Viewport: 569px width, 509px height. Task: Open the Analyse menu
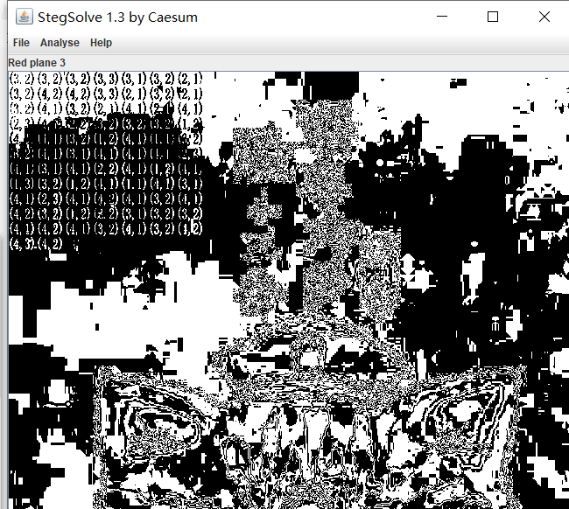click(60, 43)
